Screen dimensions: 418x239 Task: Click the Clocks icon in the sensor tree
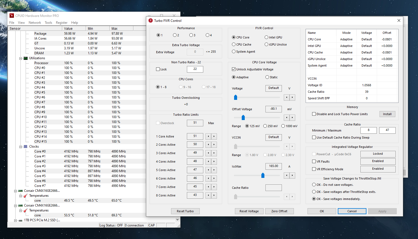[26, 147]
